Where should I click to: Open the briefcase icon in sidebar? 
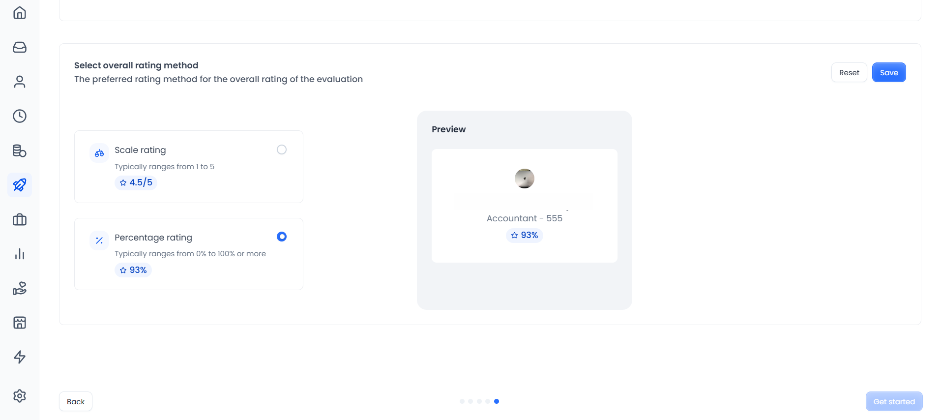click(20, 219)
